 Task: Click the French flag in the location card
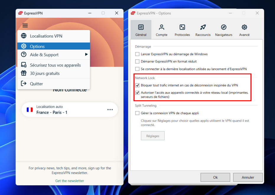pos(30,110)
